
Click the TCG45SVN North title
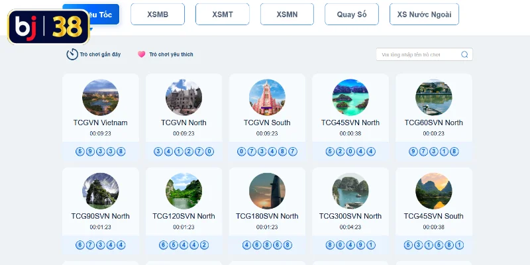pyautogui.click(x=350, y=123)
